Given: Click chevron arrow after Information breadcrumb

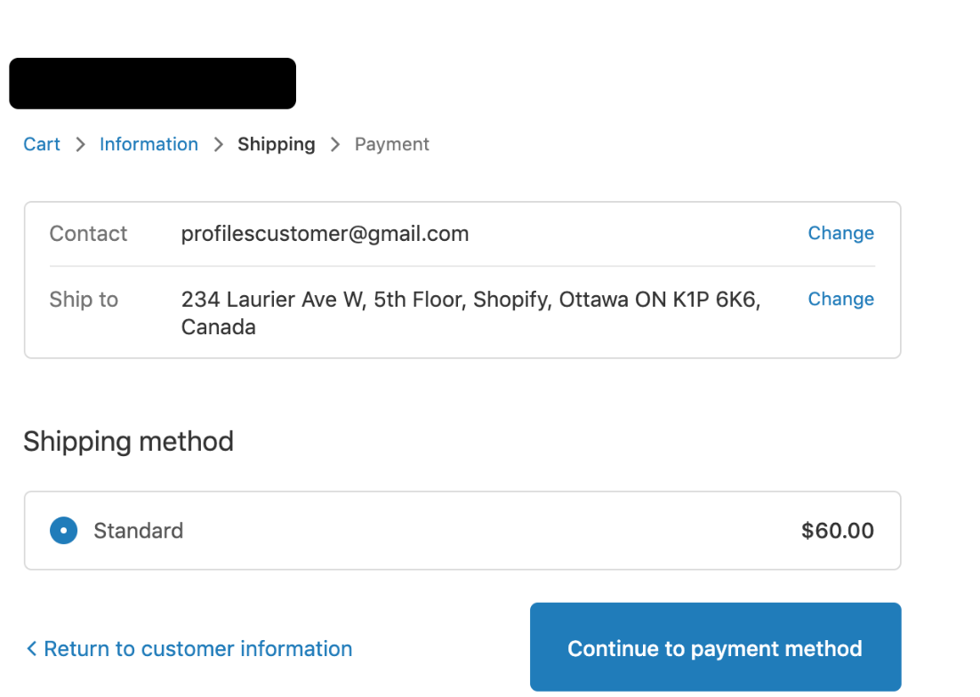Looking at the screenshot, I should coord(218,144).
